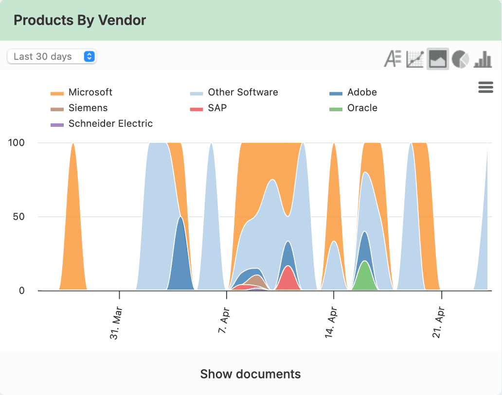The height and width of the screenshot is (395, 502).
Task: Select the area chart view icon
Action: coord(438,59)
